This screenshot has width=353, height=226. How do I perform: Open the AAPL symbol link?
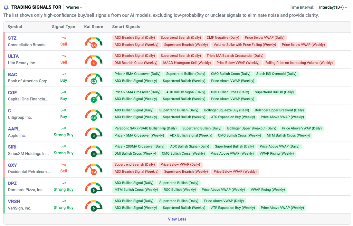point(14,129)
